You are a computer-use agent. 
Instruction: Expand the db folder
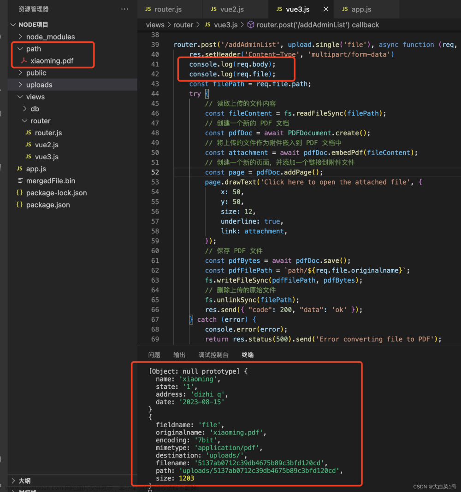pos(25,109)
